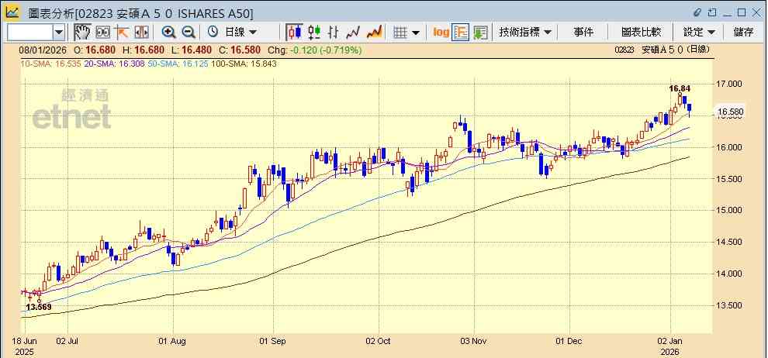Click the green download arrow icon

480,33
